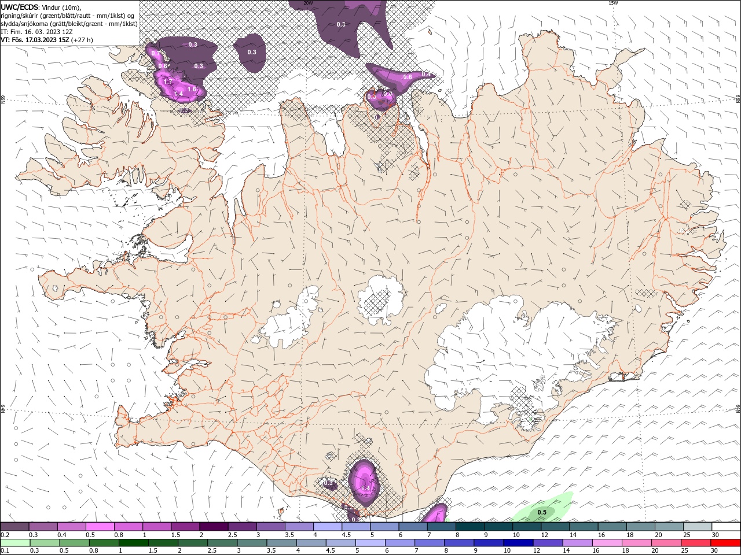Click the pink snow patch on south coast
Image resolution: width=741 pixels, height=555 pixels.
click(x=365, y=483)
